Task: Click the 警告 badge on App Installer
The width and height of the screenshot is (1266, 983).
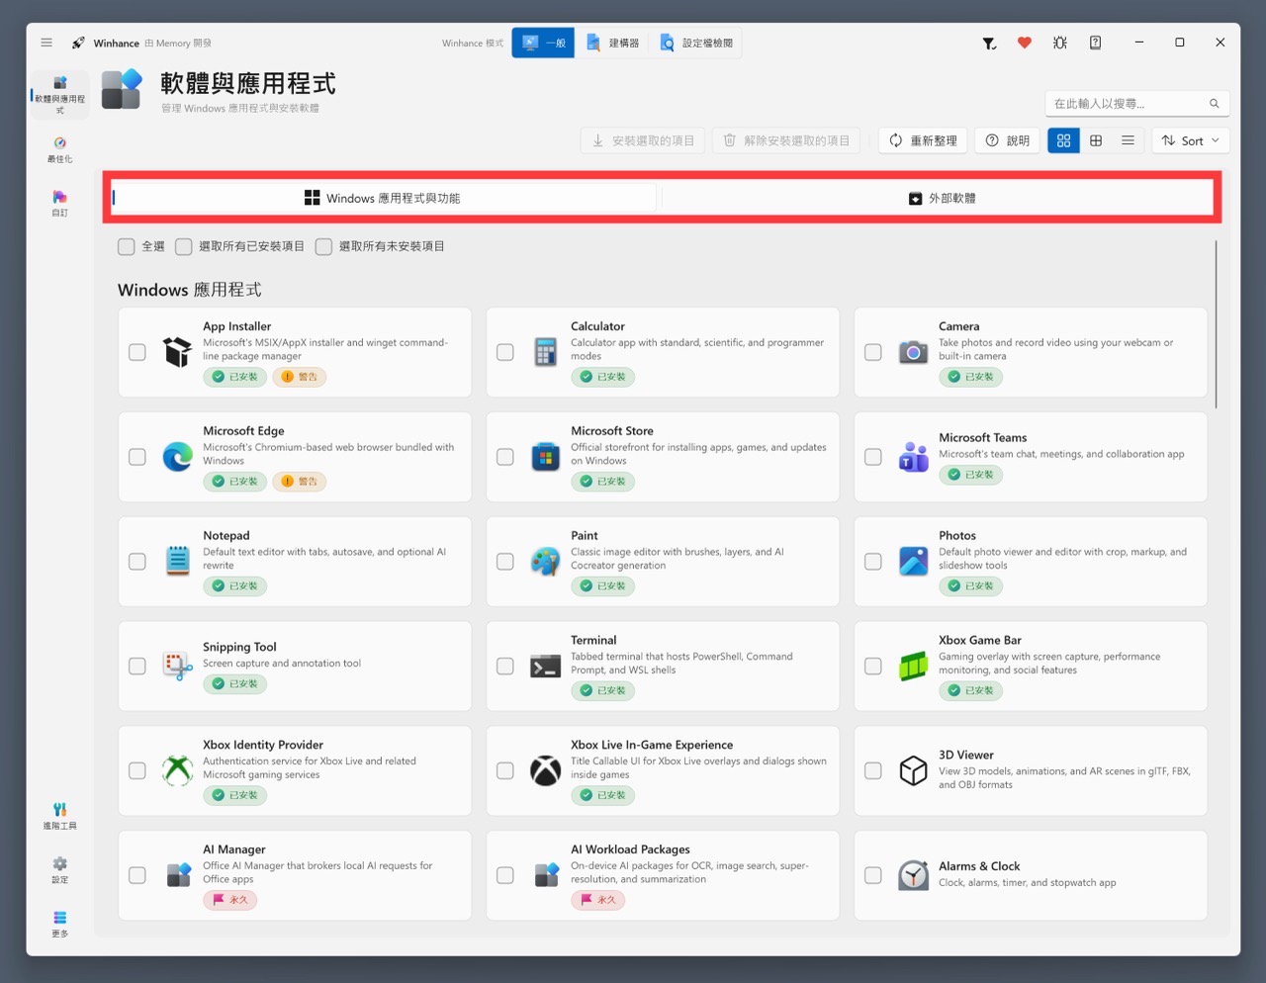Action: [300, 377]
